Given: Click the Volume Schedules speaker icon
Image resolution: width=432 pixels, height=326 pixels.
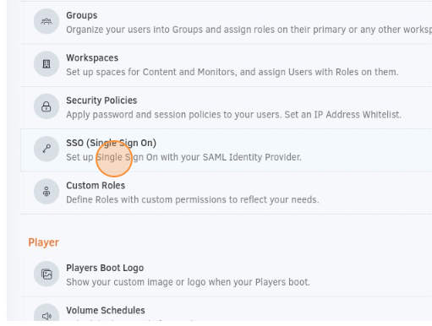Looking at the screenshot, I should tap(46, 315).
